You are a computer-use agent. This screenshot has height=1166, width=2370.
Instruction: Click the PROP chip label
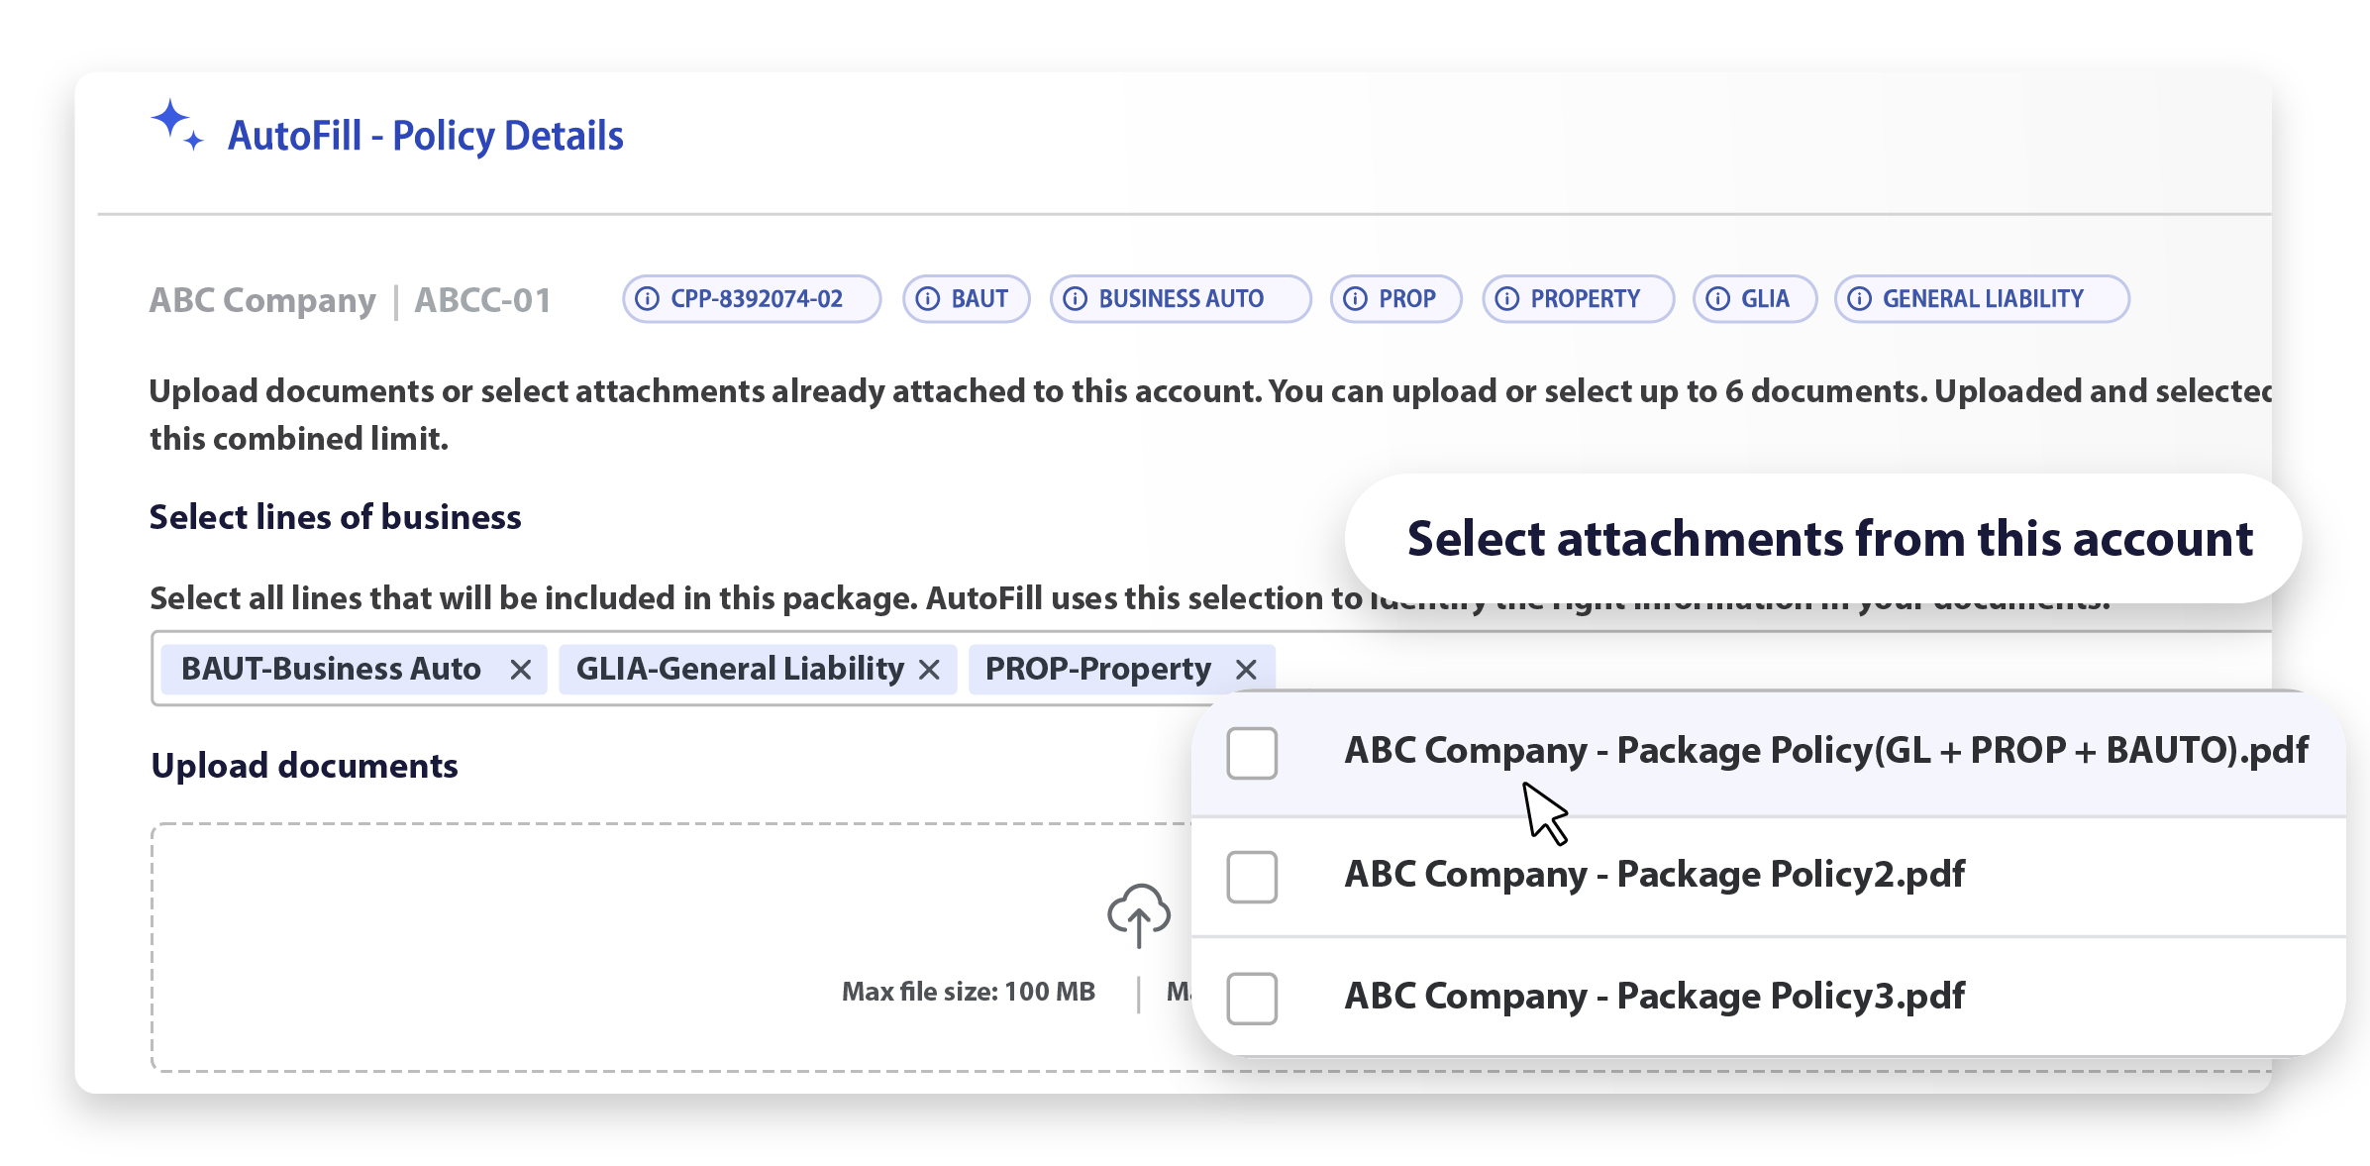click(x=1406, y=299)
